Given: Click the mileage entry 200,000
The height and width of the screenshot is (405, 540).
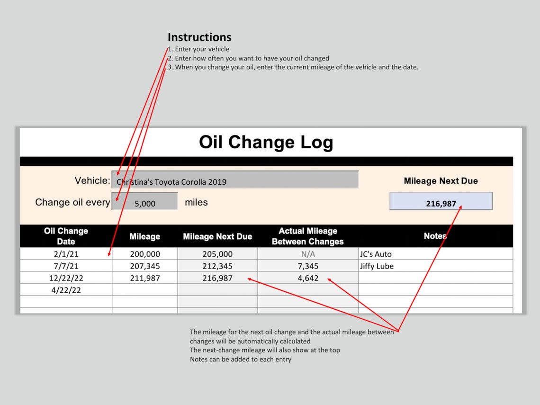Looking at the screenshot, I should click(144, 254).
